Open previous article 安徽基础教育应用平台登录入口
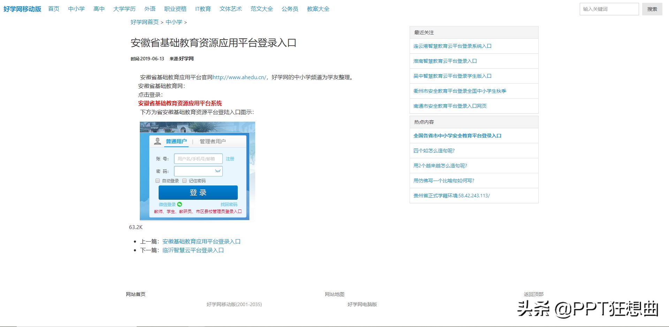Viewport: 669px width, 327px height. [x=201, y=241]
